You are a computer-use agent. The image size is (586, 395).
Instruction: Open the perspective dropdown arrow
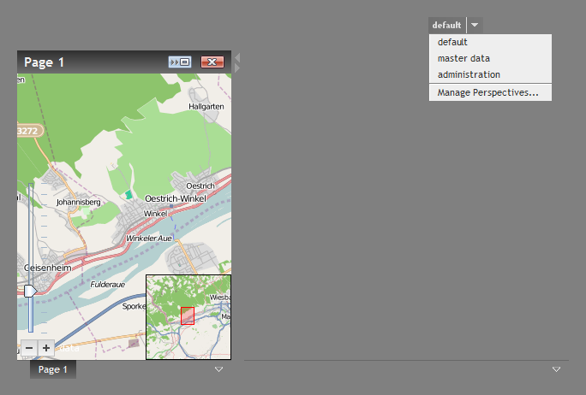[475, 25]
